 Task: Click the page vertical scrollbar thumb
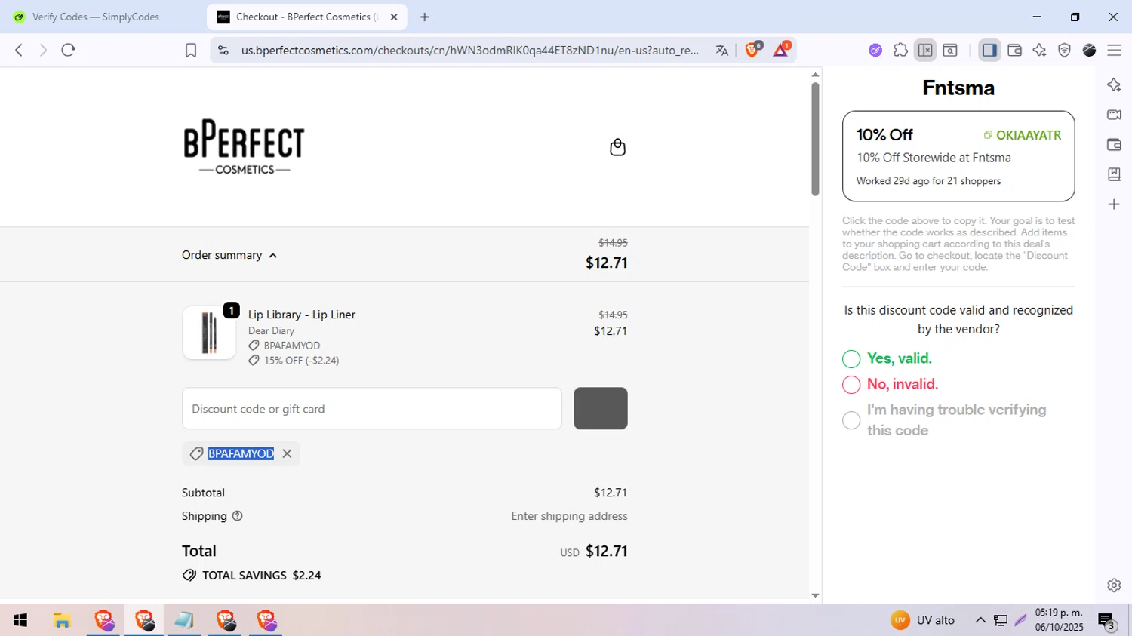point(815,139)
